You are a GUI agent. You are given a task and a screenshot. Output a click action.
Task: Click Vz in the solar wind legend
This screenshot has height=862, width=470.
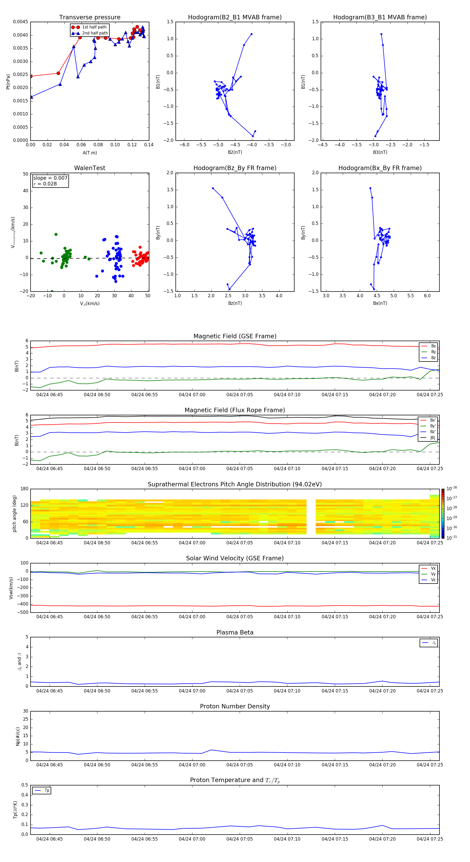point(428,580)
